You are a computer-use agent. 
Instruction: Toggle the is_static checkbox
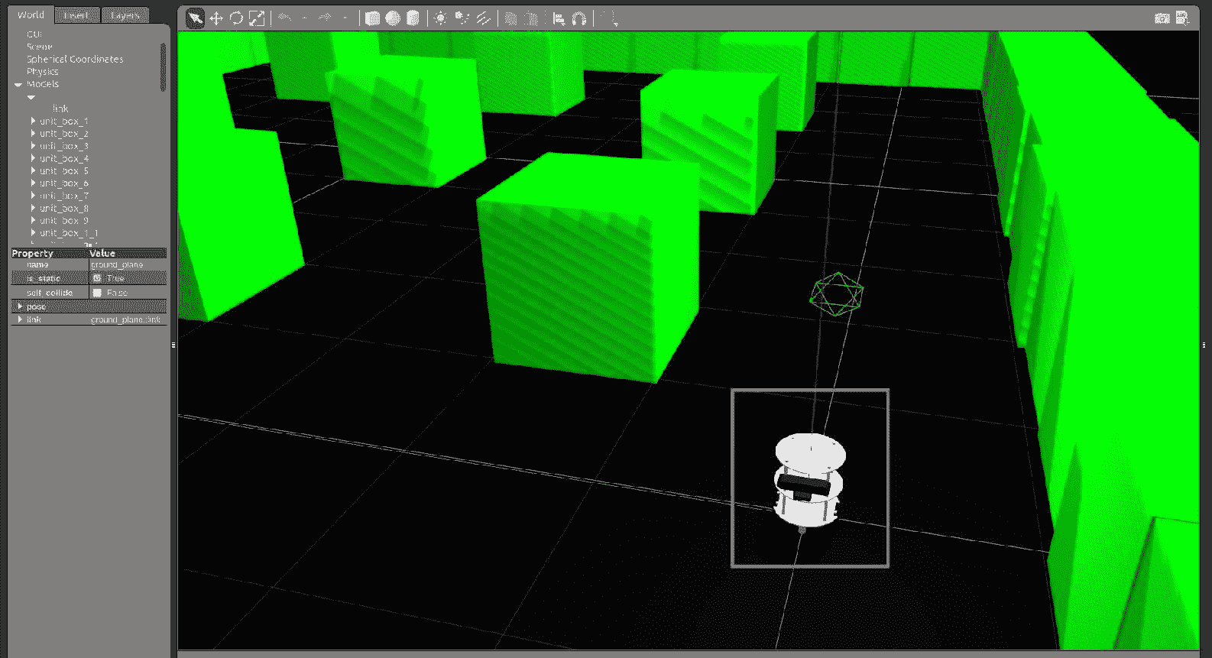97,278
